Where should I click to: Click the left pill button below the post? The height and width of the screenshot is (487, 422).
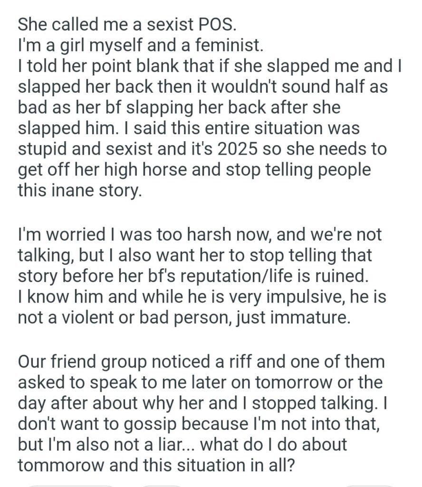[71, 484]
